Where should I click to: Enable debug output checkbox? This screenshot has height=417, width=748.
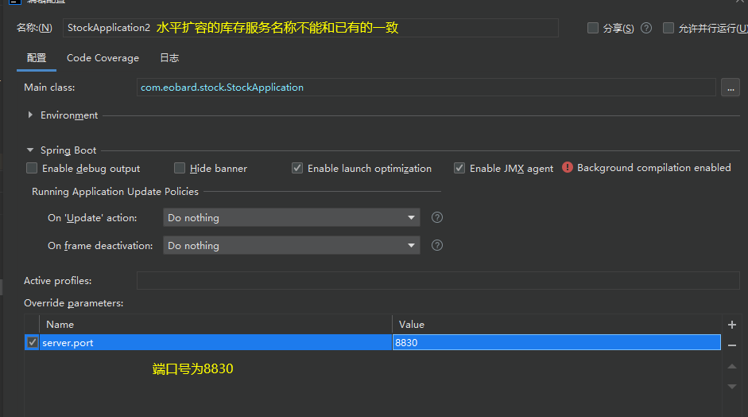coord(32,168)
